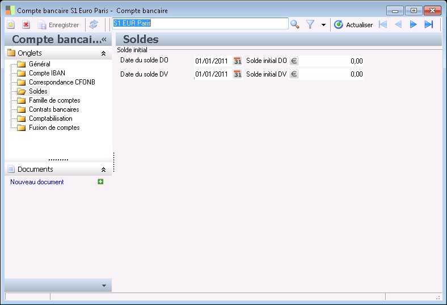Screen dimensions: 447x305
Task: Go to first record arrow
Action: coord(383,24)
